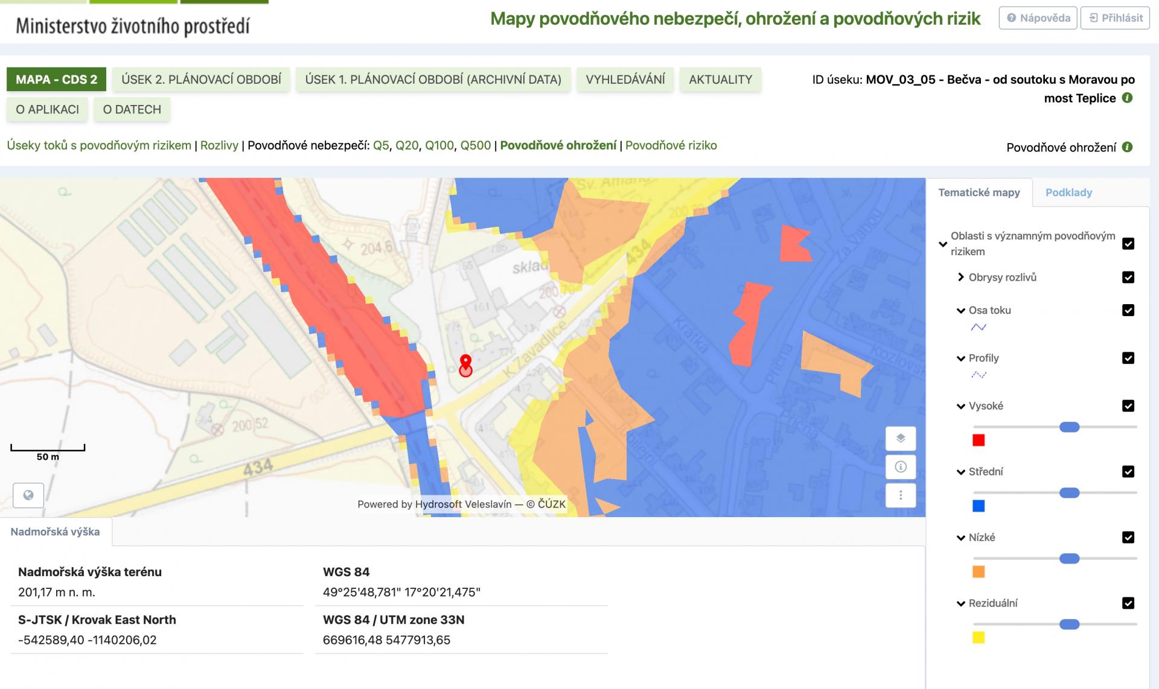Click info icon next to Povodňové ohrožení
This screenshot has height=689, width=1159.
click(x=1127, y=147)
